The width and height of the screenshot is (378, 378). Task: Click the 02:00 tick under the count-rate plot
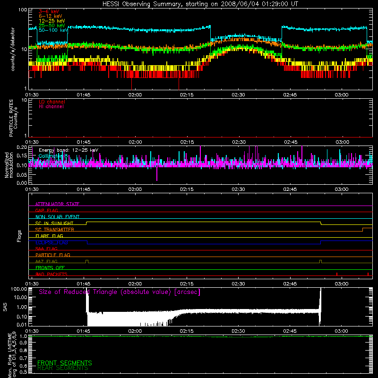(x=135, y=95)
